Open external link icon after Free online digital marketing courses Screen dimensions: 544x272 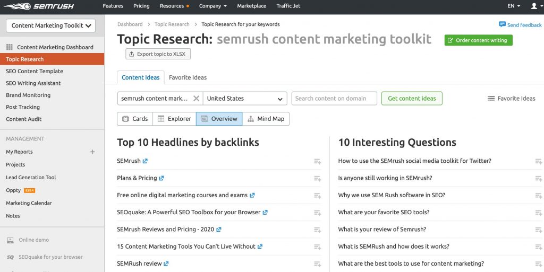252,195
